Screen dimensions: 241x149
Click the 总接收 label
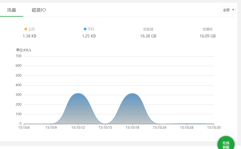coord(207,29)
